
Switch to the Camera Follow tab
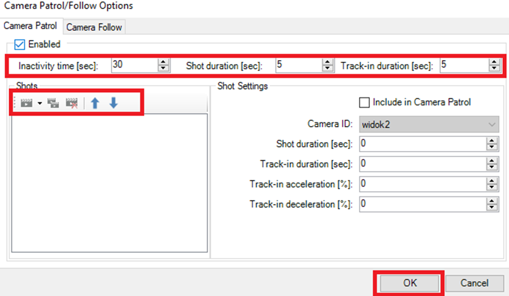(x=94, y=27)
